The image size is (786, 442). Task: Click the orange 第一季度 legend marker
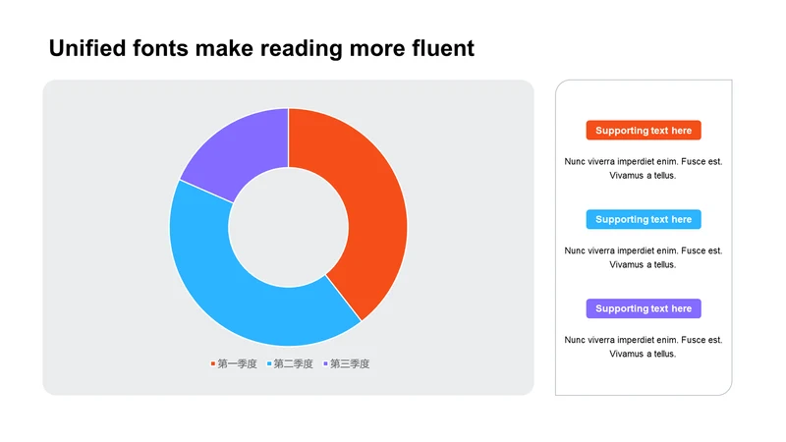(x=213, y=363)
